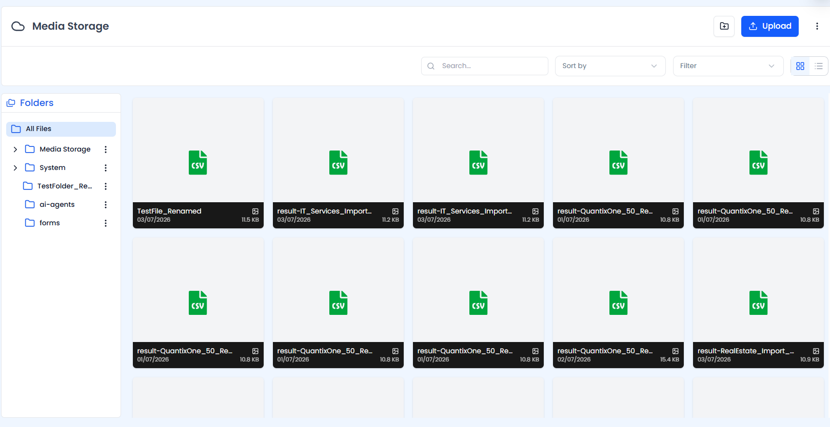Click the 11.5 KB file size
Screen dimensions: 830x427
(250, 220)
